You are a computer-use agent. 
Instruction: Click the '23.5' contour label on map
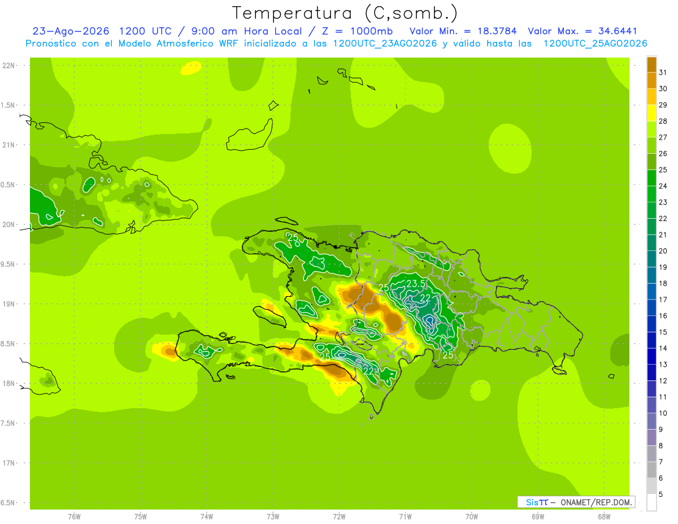(415, 283)
